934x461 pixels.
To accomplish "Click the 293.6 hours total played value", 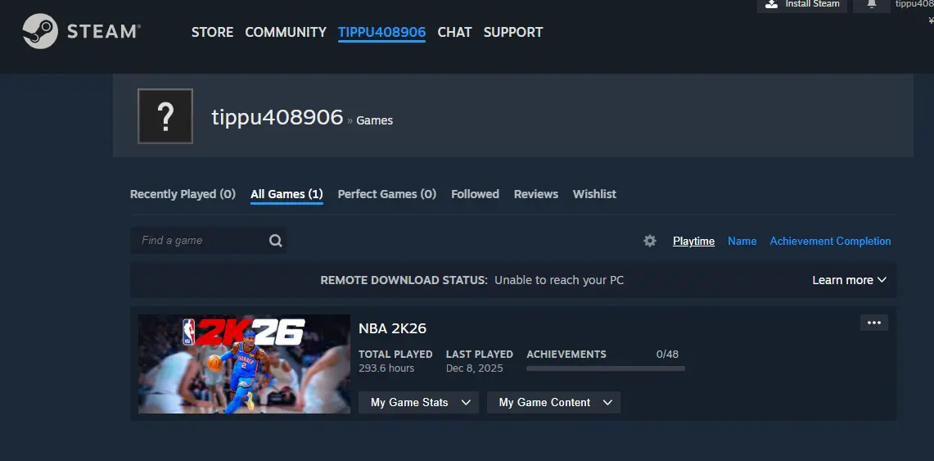I will tap(386, 368).
